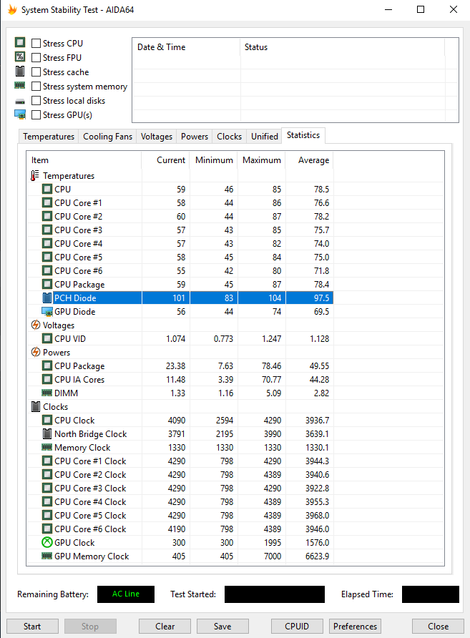The image size is (470, 638).
Task: Open the Cooling Fans tab
Action: pyautogui.click(x=107, y=137)
